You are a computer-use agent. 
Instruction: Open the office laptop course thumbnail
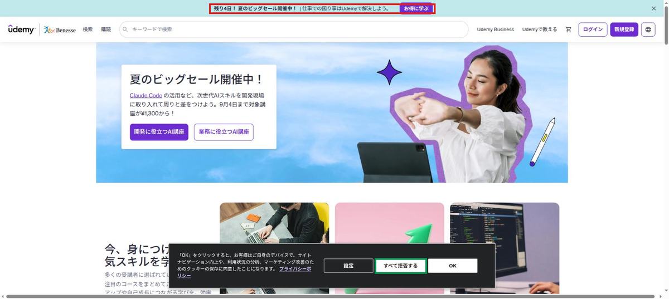click(274, 223)
